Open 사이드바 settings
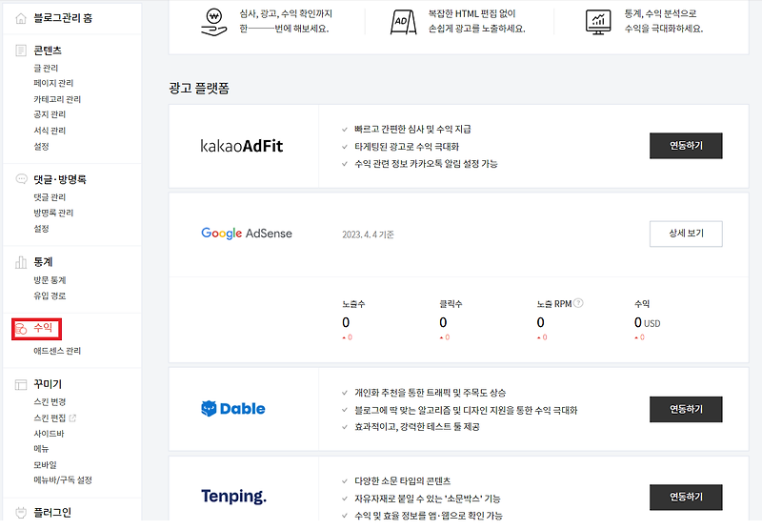 49,433
